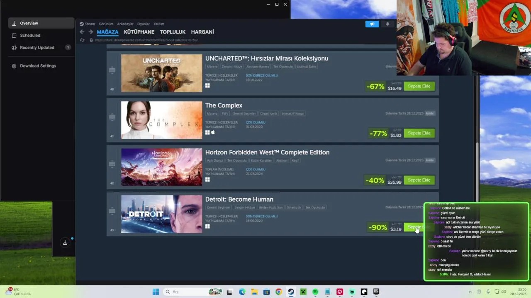Open the Görünüm menu
The image size is (531, 298).
pyautogui.click(x=106, y=24)
